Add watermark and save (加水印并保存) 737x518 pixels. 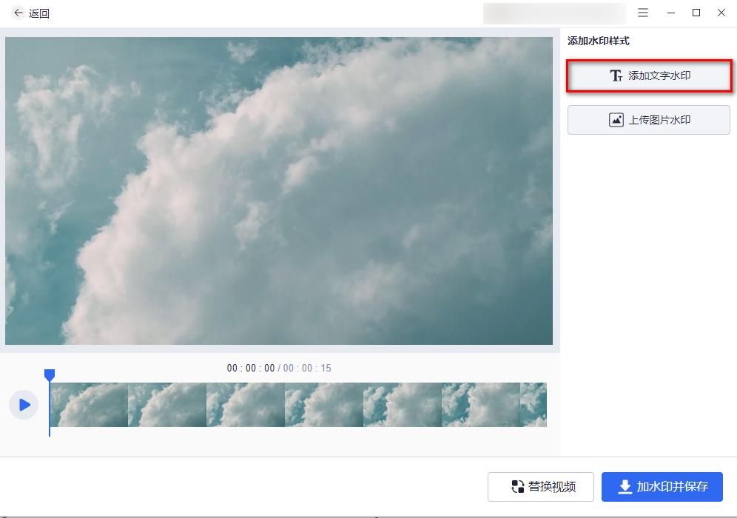tap(662, 486)
